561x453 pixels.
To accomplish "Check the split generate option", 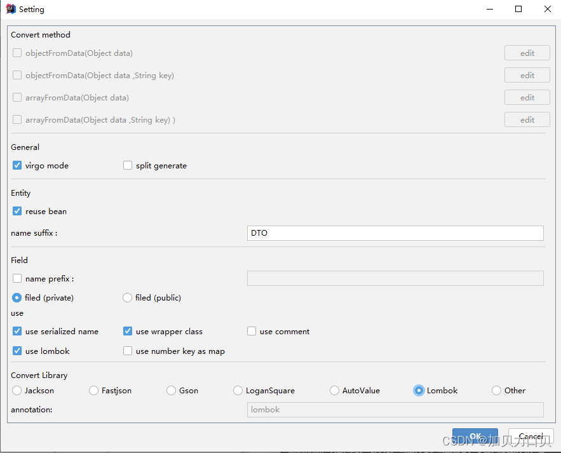I will click(128, 165).
